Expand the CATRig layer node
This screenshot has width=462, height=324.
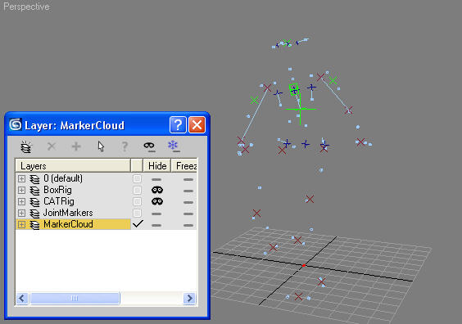pos(21,201)
